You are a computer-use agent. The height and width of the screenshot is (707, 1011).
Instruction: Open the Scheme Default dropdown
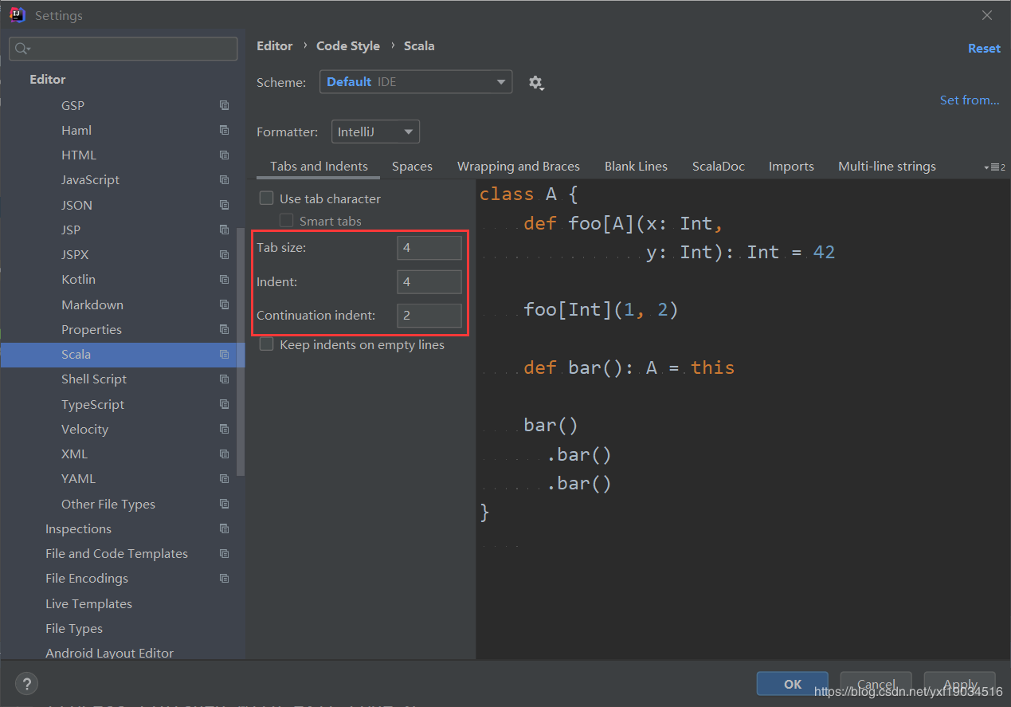coord(416,82)
